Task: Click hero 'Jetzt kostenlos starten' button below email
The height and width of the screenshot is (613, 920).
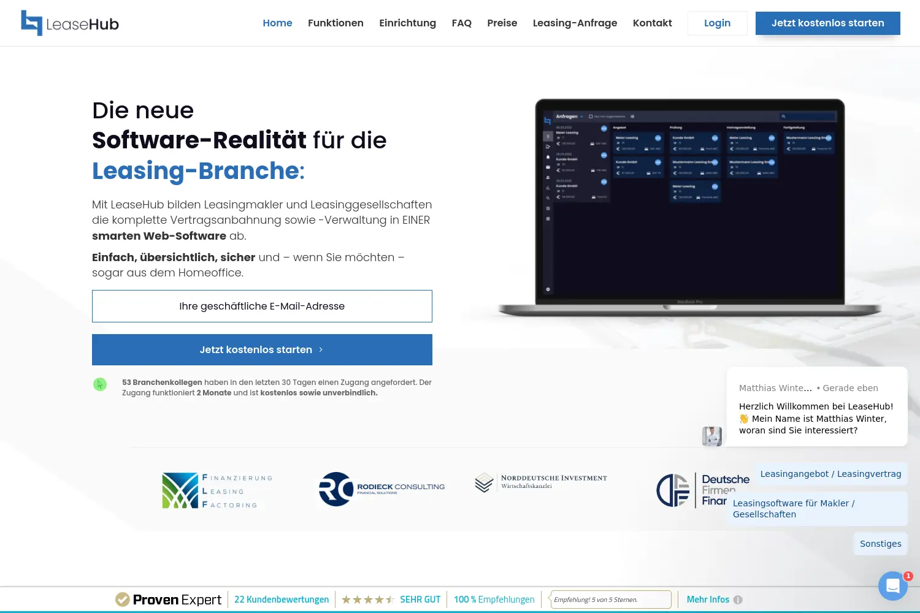Action: coord(262,349)
